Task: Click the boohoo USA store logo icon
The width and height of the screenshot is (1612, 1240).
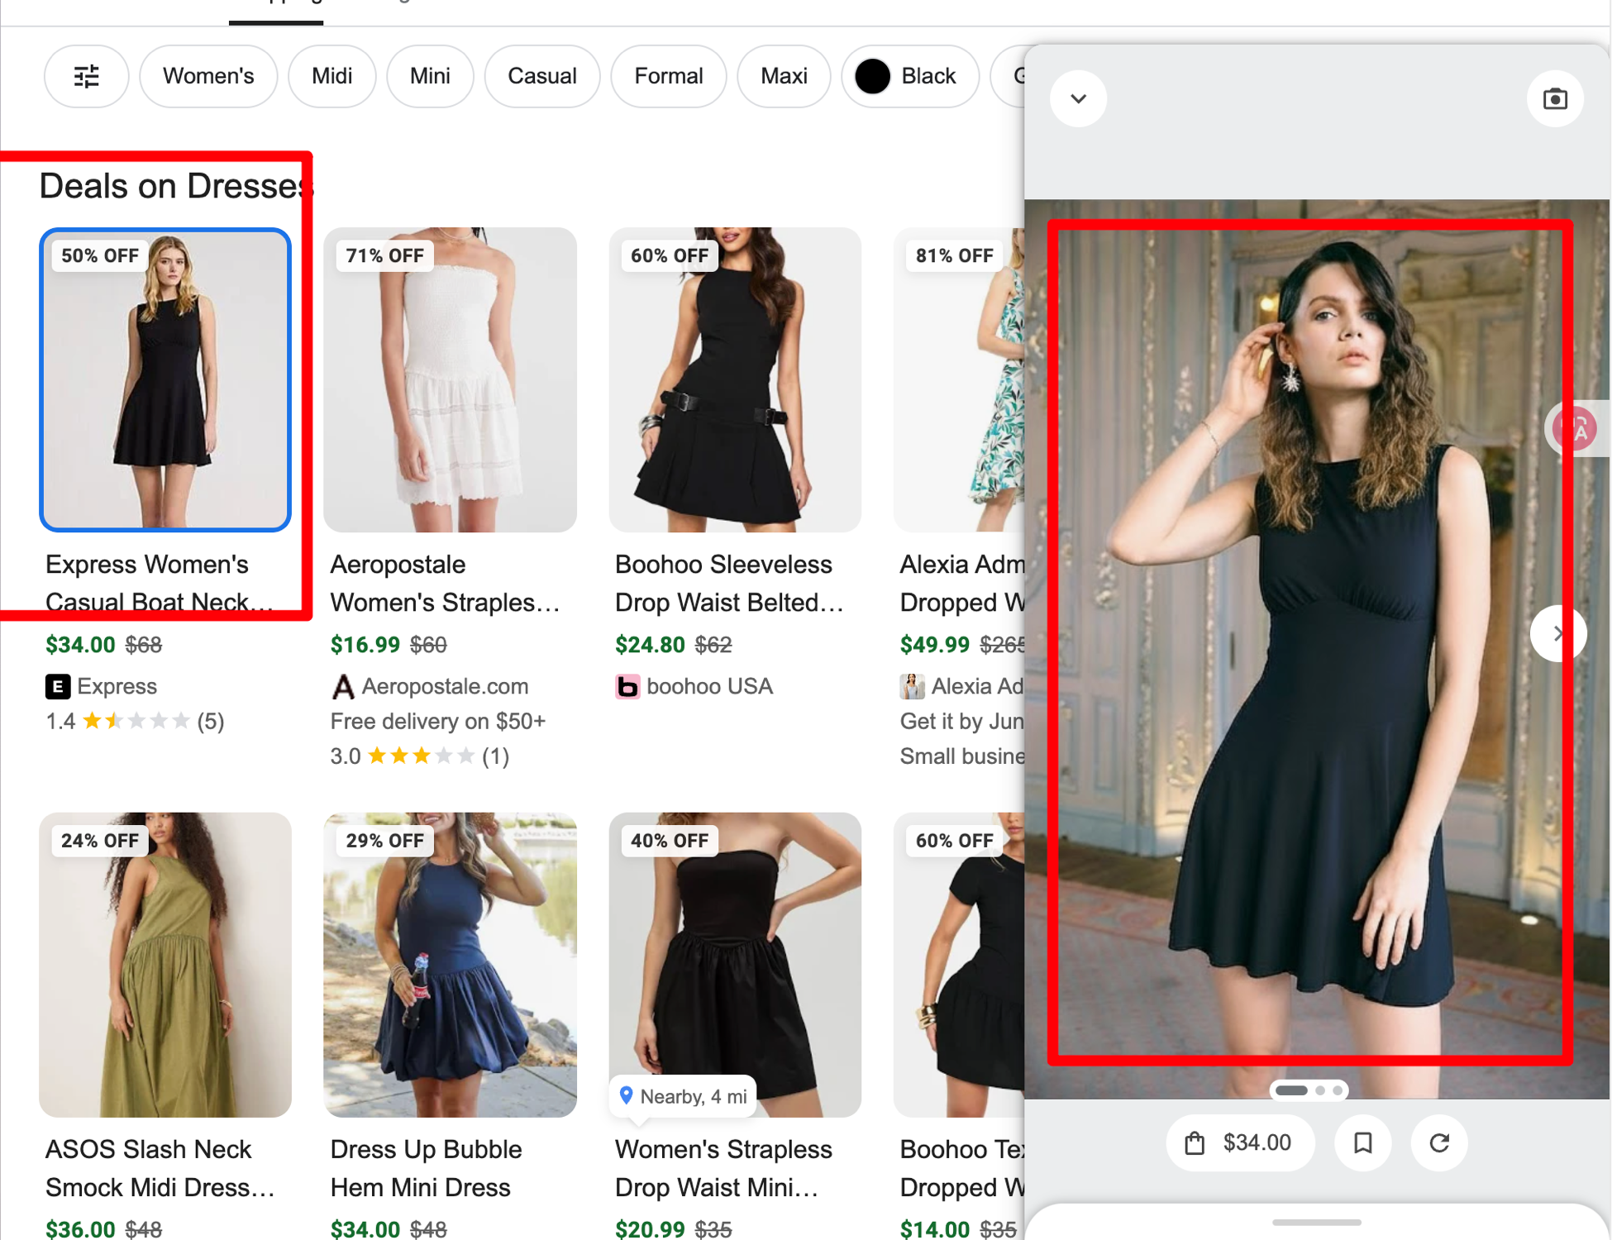Action: click(x=627, y=686)
